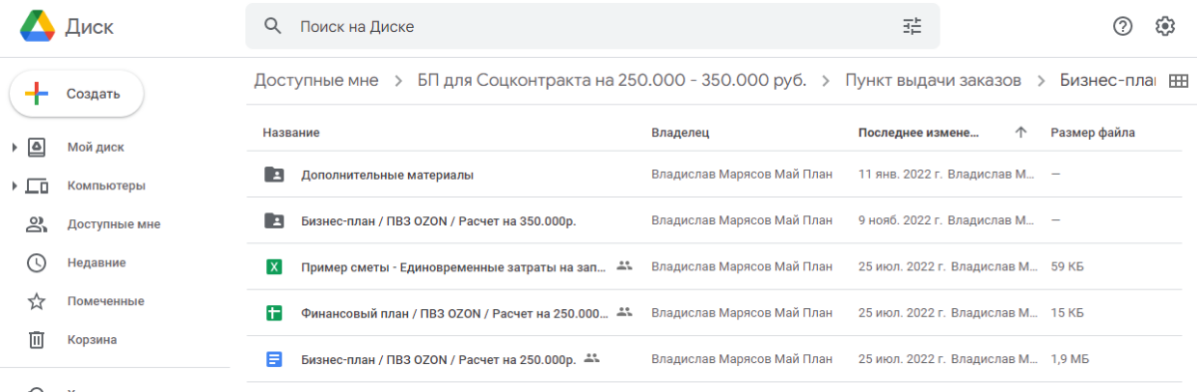1197x392 pixels.
Task: Switch to grid view layout icon
Action: point(1178,82)
